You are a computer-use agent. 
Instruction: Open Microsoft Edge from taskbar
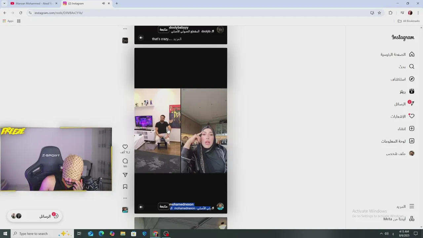click(x=101, y=234)
